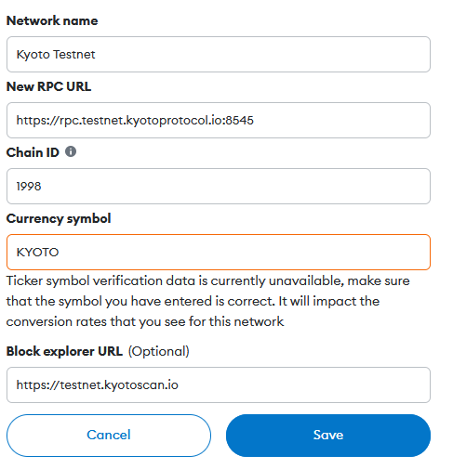Focus the Block explorer URL field
Viewport: 453px width, 469px height.
tap(219, 385)
